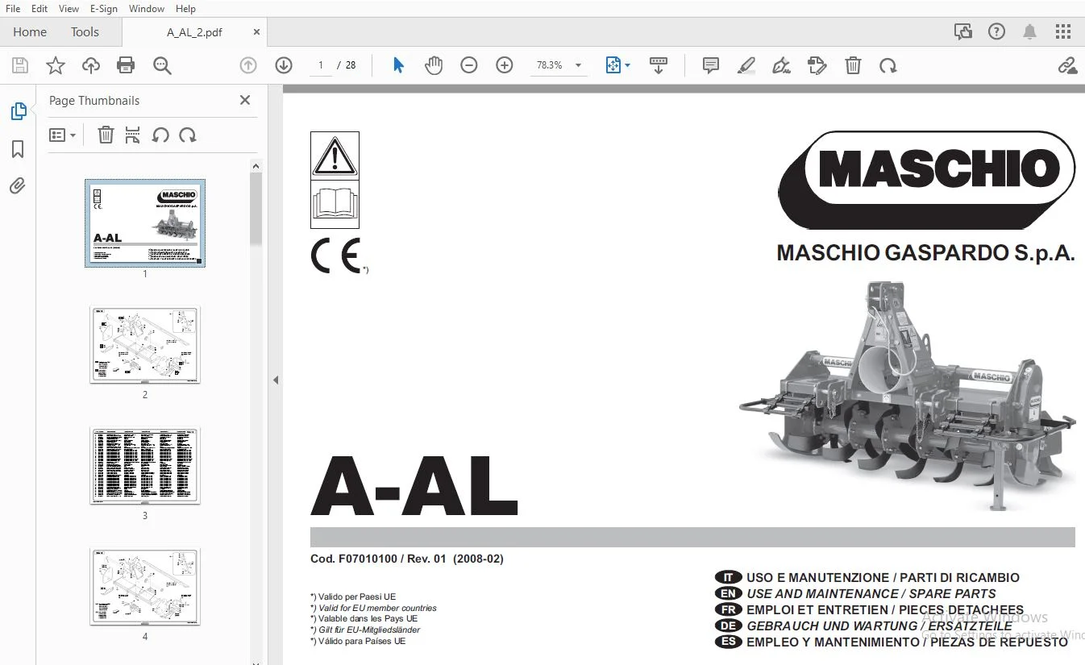
Task: Select page 2 thumbnail
Action: (x=145, y=345)
